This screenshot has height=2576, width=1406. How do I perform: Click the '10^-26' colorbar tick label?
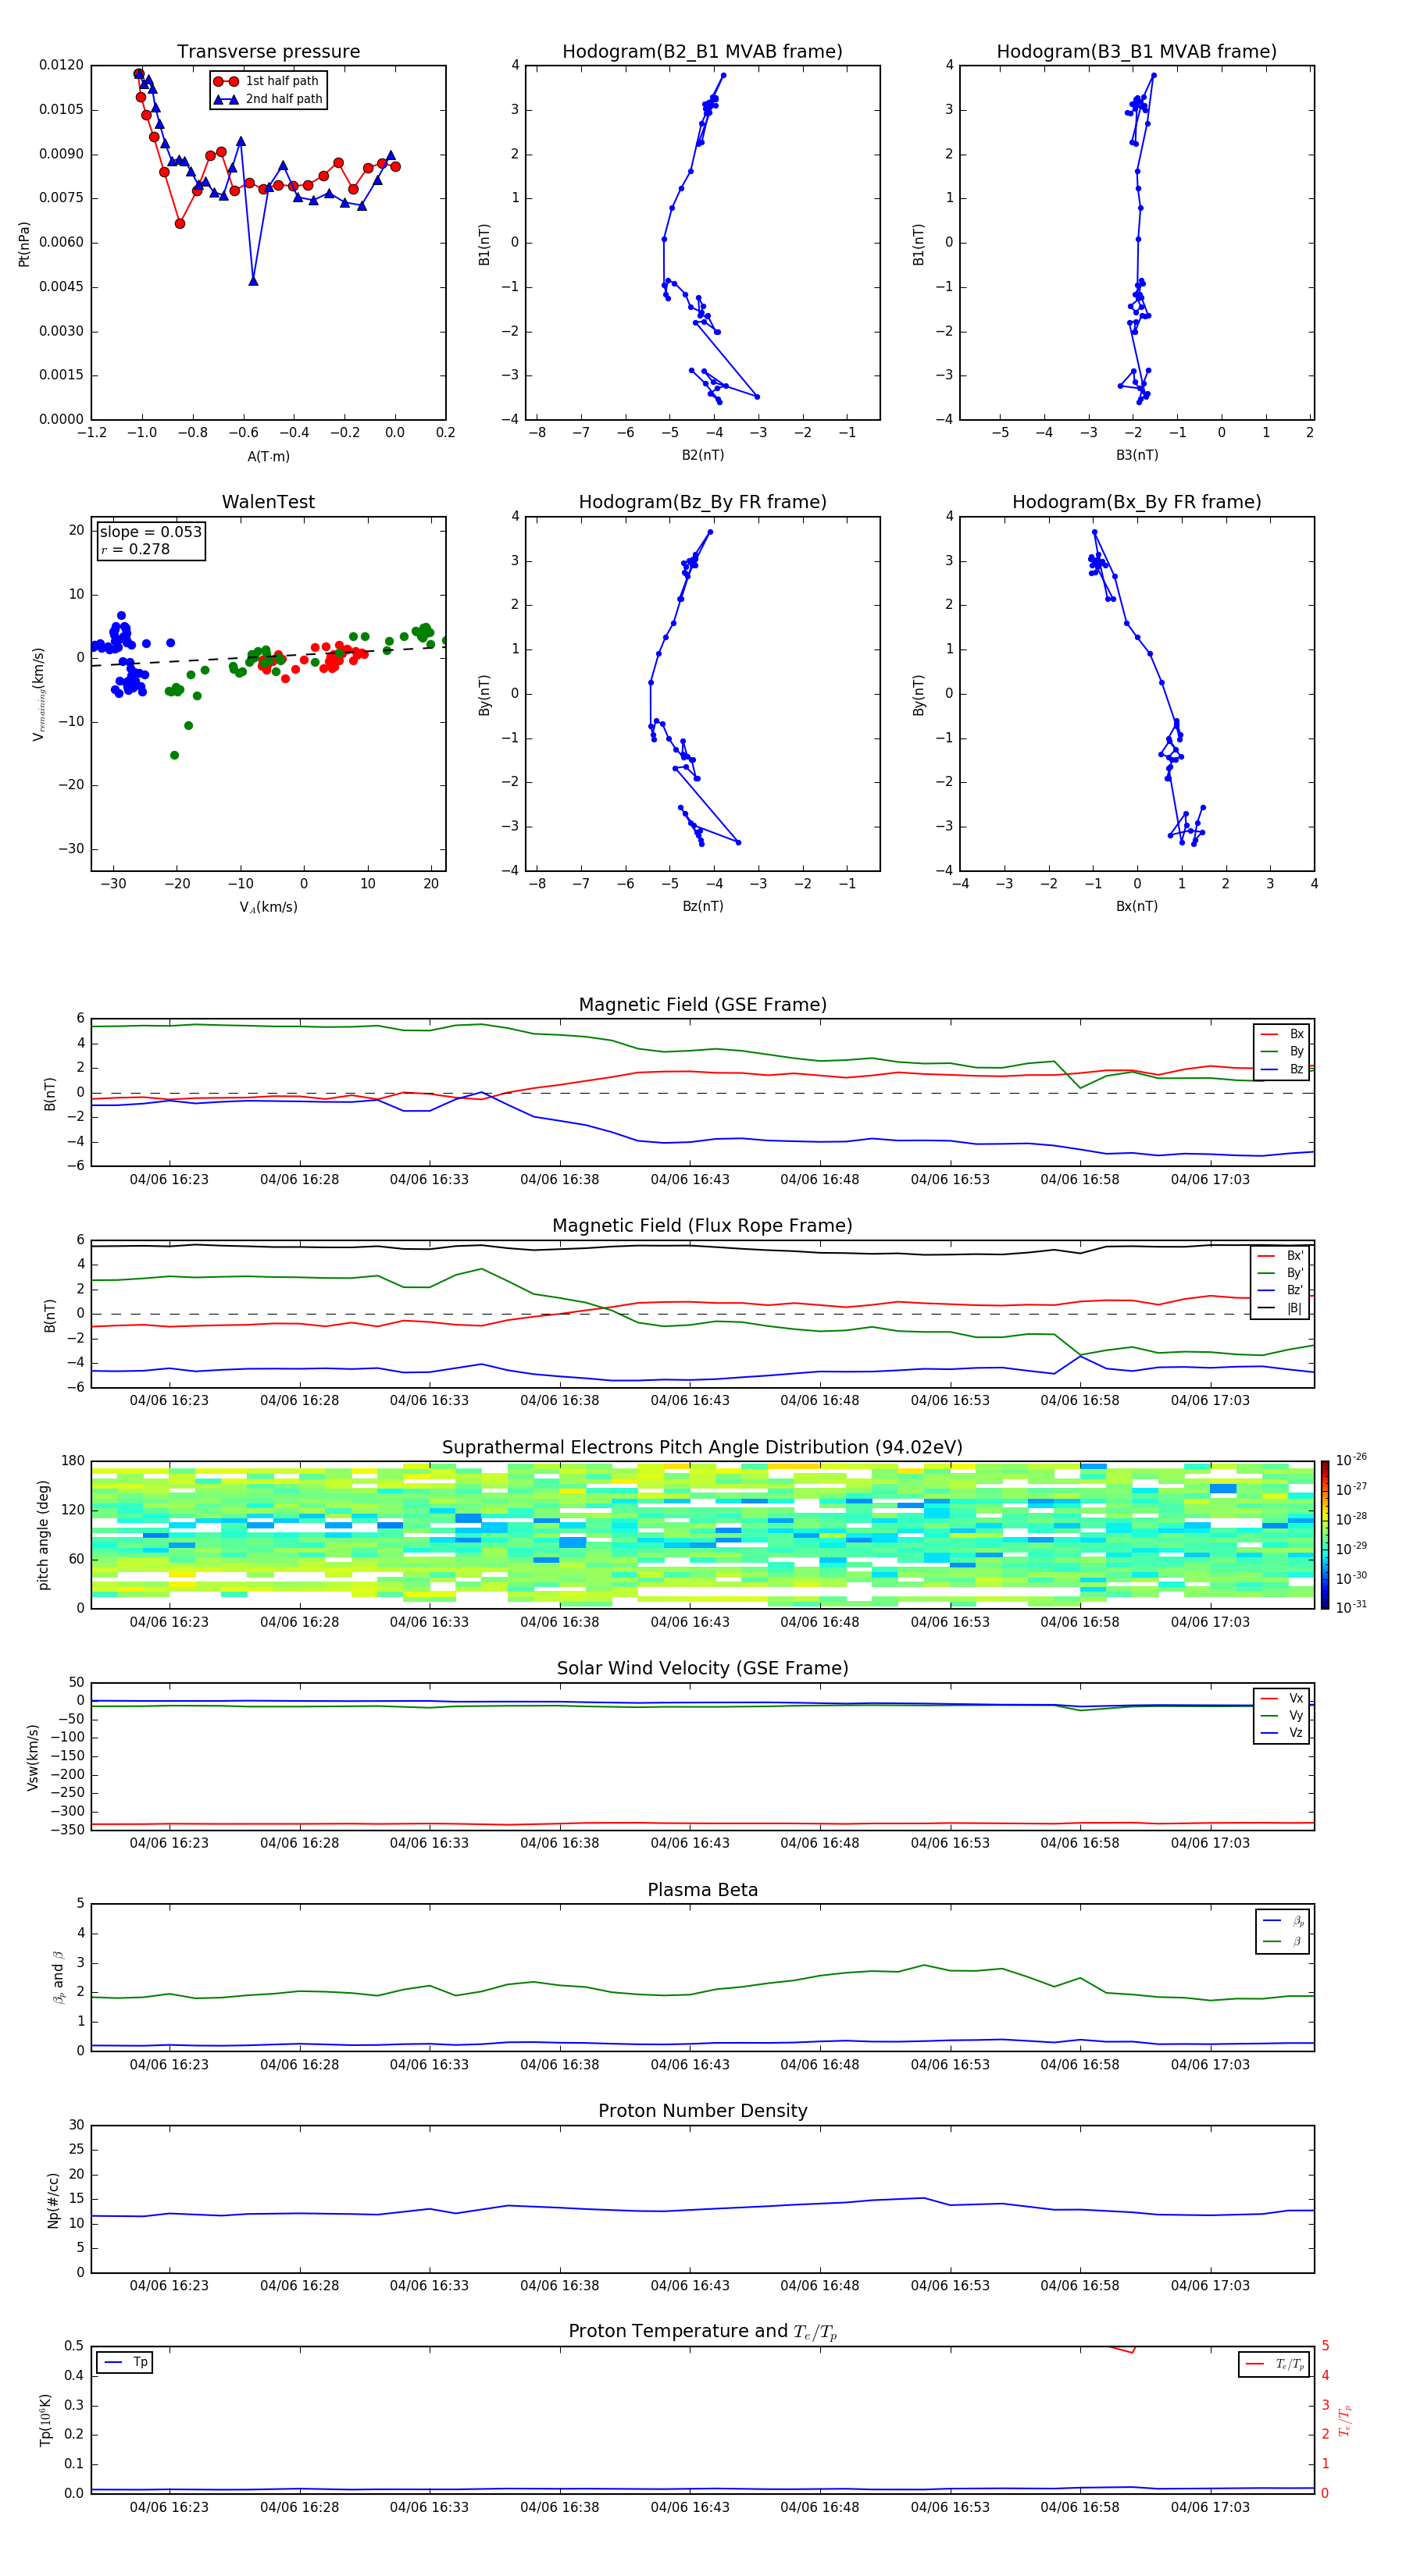[x=1351, y=1460]
